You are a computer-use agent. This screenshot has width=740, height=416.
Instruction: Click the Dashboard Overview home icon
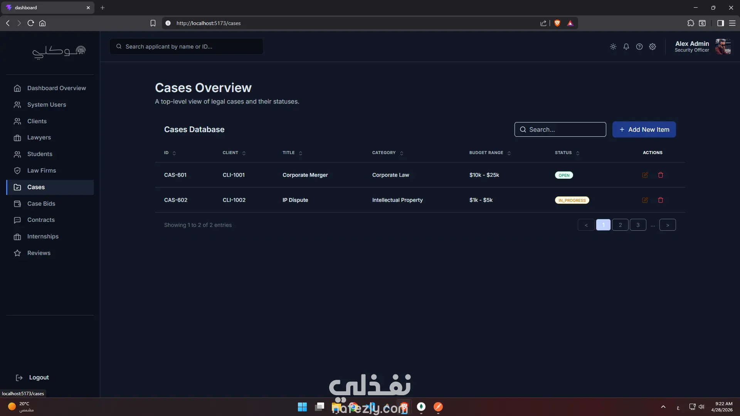click(17, 88)
